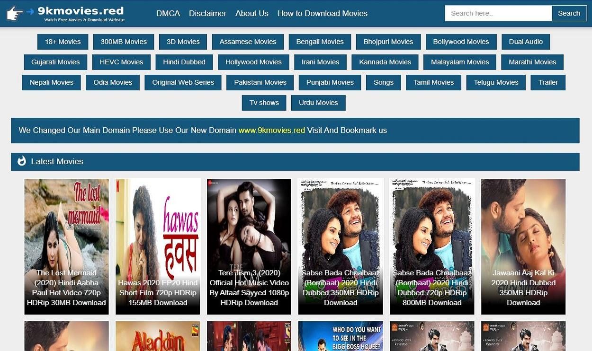592x351 pixels.
Task: Open Telugu Movies category
Action: 496,82
